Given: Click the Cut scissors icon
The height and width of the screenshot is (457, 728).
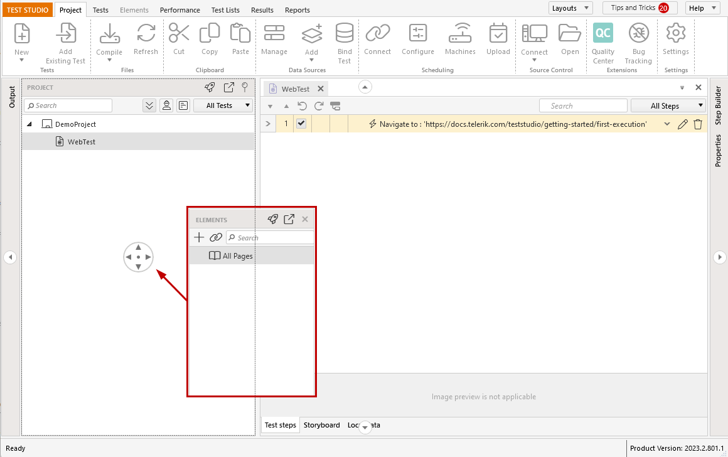Looking at the screenshot, I should pos(179,33).
